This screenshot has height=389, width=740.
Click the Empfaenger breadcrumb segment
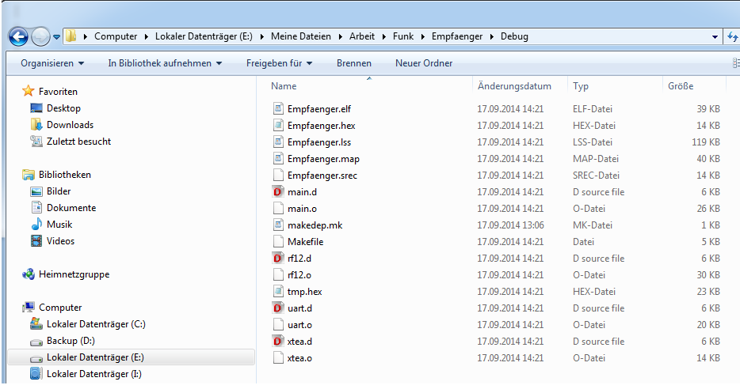tap(457, 36)
